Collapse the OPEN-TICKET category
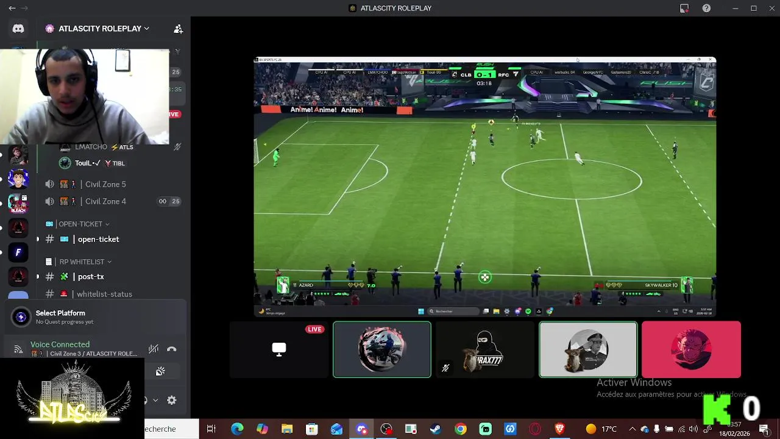Viewport: 780px width, 439px height. pyautogui.click(x=78, y=224)
